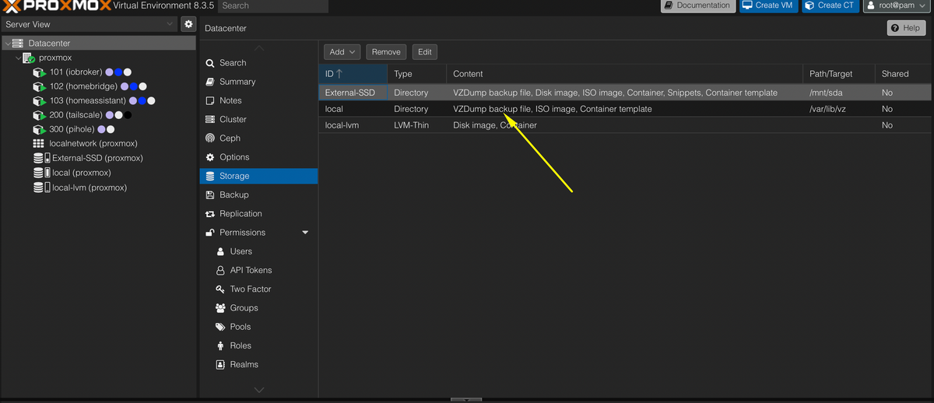This screenshot has width=934, height=403.
Task: Open the Help button
Action: 906,28
